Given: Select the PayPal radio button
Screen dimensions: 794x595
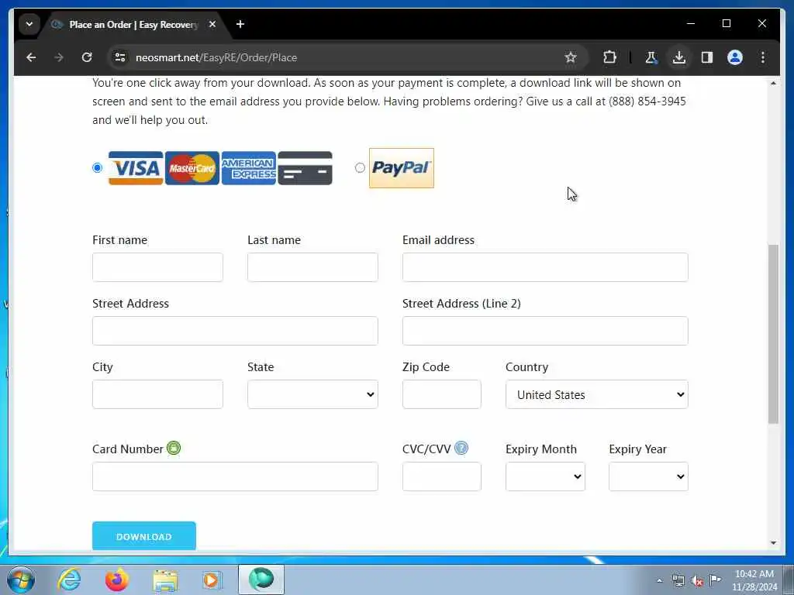Looking at the screenshot, I should point(360,167).
